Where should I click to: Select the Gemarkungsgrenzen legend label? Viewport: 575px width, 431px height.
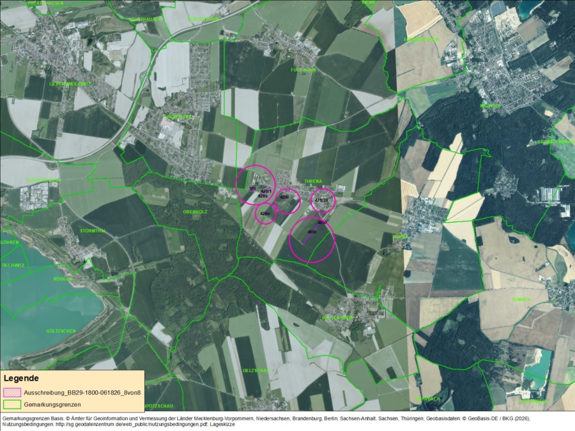pos(52,405)
